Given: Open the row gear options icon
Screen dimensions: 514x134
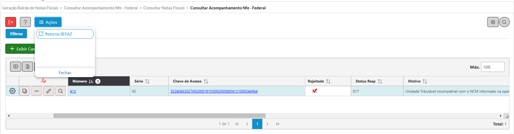Looking at the screenshot, I should pos(12,91).
